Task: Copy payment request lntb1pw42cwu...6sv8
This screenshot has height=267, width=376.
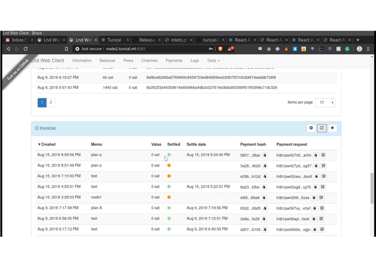Action: 316,177
